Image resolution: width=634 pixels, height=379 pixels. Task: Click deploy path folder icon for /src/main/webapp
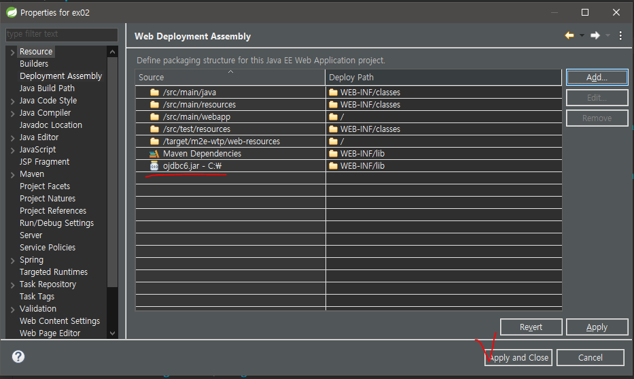pyautogui.click(x=333, y=116)
